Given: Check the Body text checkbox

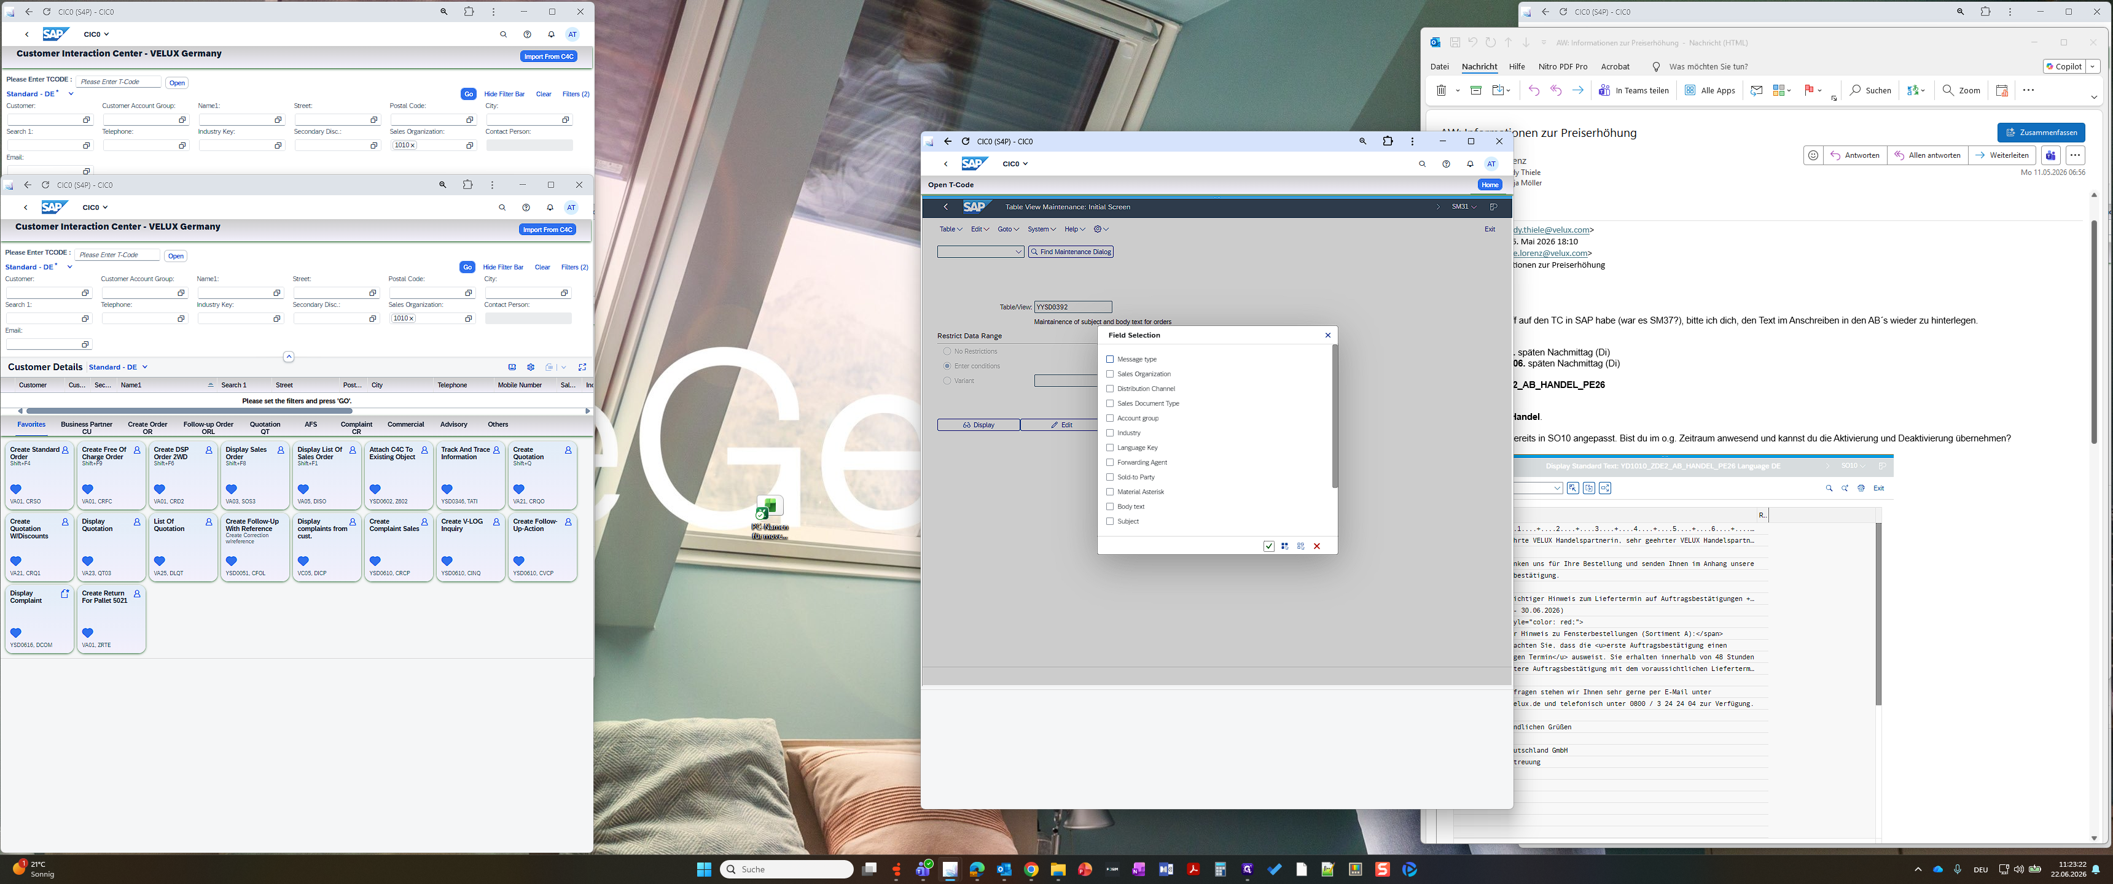Looking at the screenshot, I should (1110, 507).
